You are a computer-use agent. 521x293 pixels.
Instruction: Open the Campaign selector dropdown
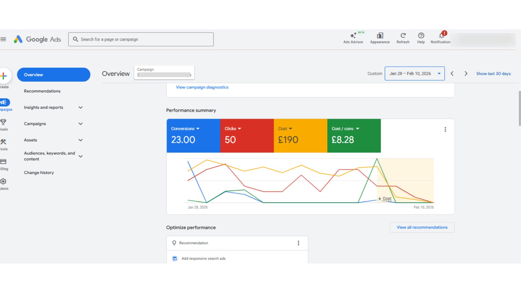pyautogui.click(x=164, y=72)
